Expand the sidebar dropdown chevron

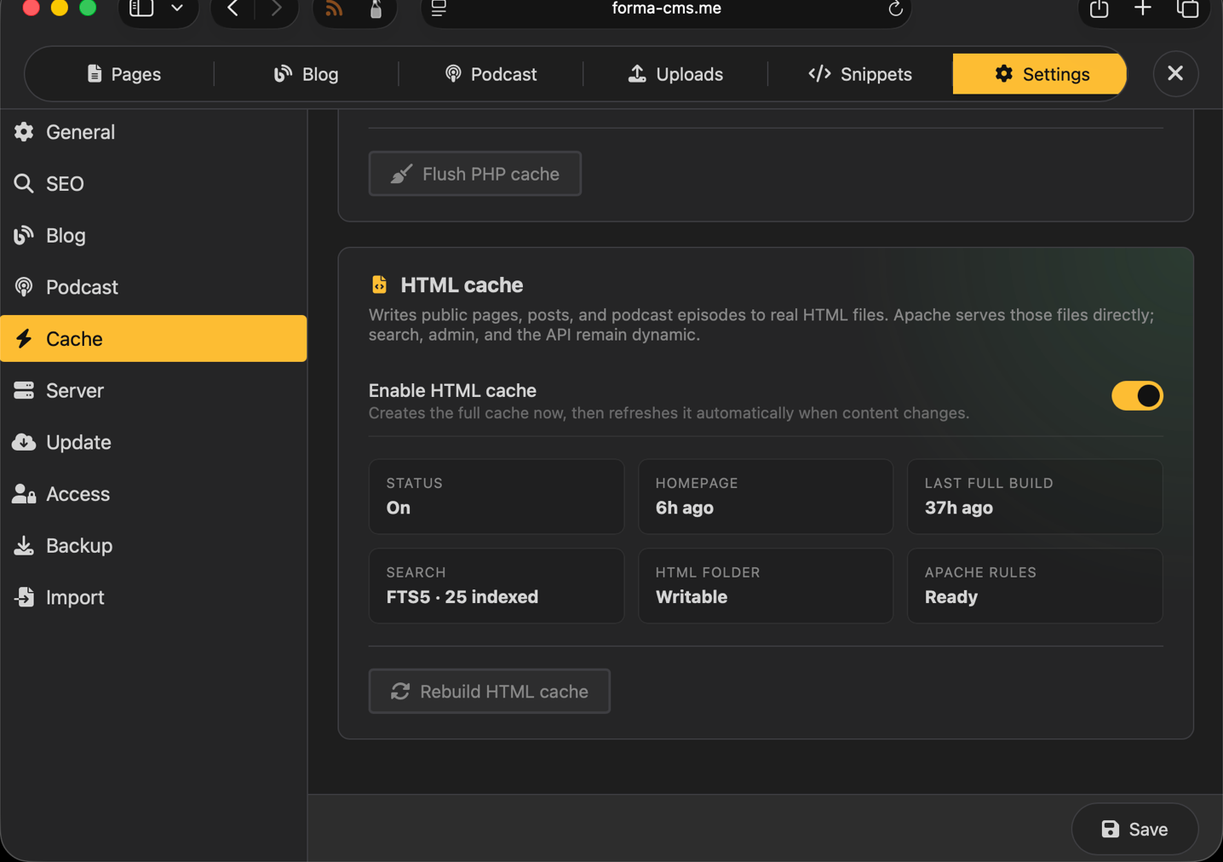tap(177, 9)
